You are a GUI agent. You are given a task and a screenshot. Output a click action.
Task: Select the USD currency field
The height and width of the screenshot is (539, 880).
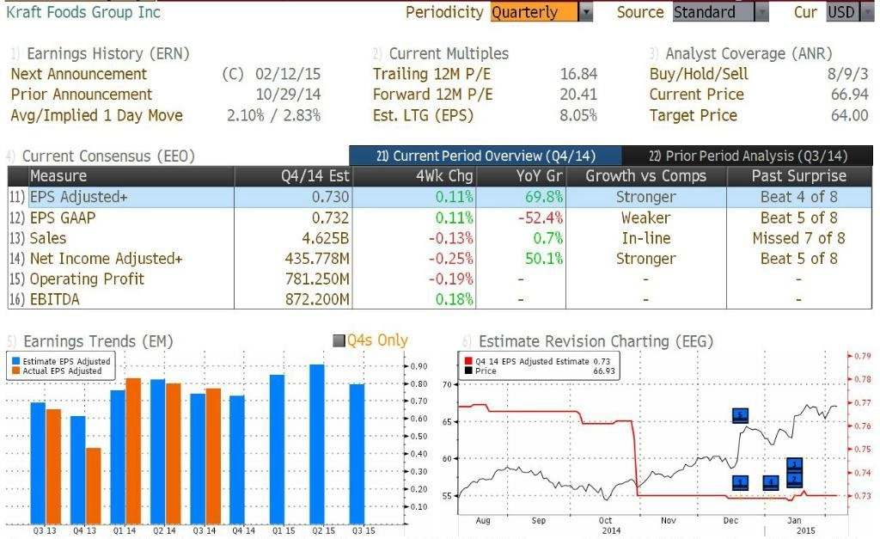pos(842,12)
